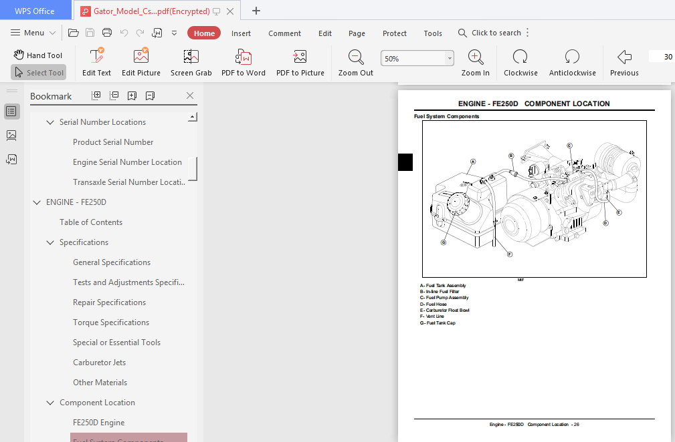Rotate page Clockwise
Viewport: 675px width, 442px height.
(520, 63)
